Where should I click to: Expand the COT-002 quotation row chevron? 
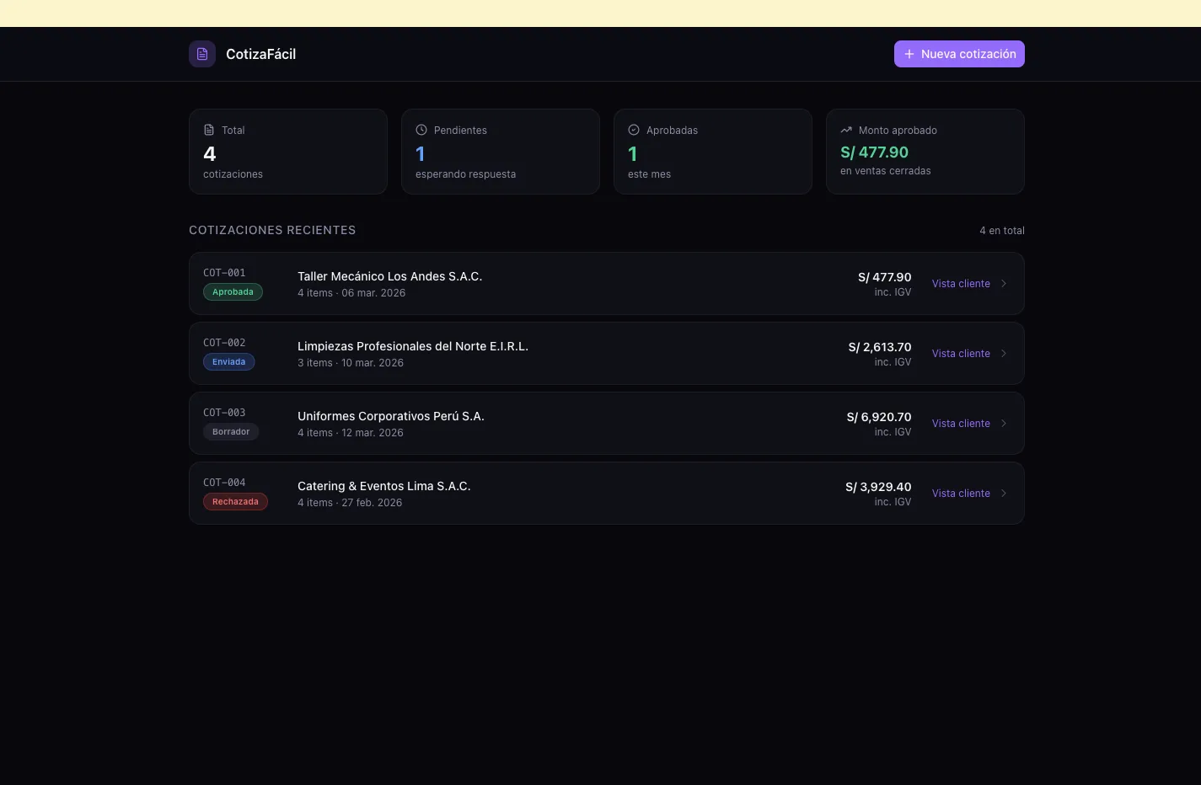[1003, 353]
